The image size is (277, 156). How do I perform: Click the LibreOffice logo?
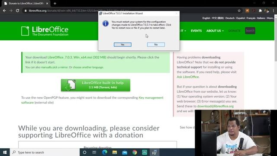[x=45, y=31]
